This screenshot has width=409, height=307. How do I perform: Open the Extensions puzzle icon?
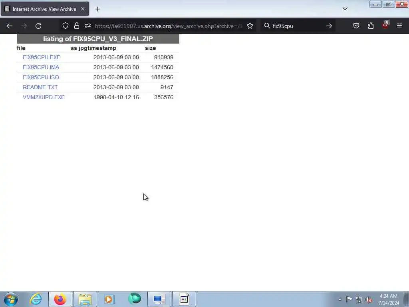[371, 26]
